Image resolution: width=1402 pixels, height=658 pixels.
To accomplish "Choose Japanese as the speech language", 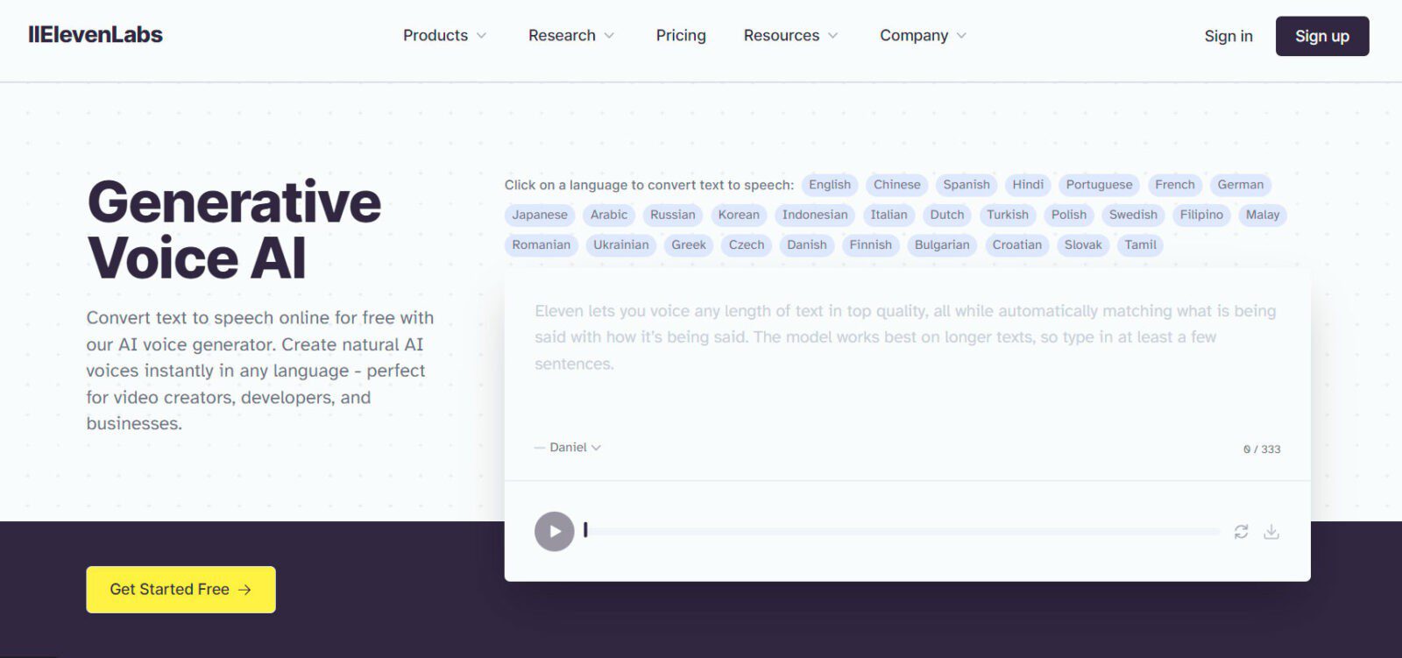I will (x=539, y=215).
